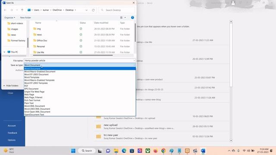Select news folder in navigation pane
The width and height of the screenshot is (276, 155).
point(12,35)
